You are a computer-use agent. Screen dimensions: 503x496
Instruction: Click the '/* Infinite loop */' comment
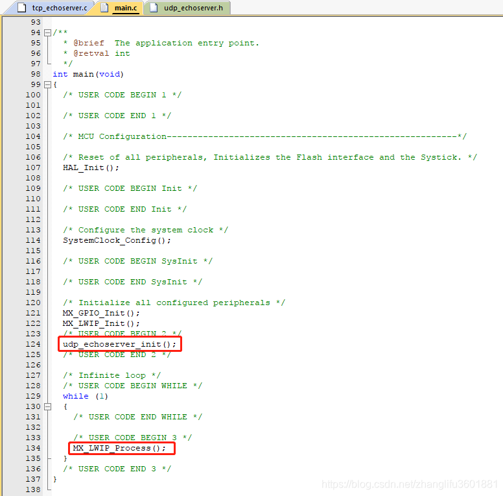[x=111, y=375]
